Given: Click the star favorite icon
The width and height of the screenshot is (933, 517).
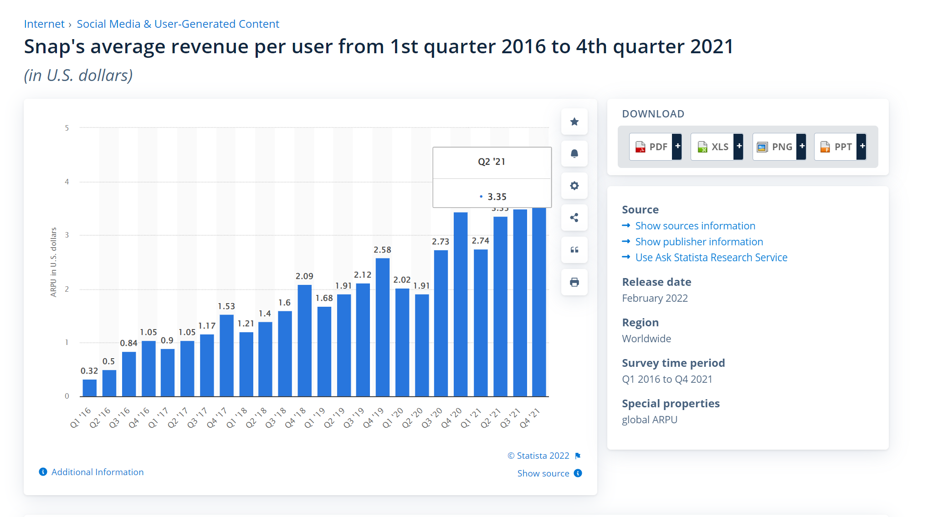Looking at the screenshot, I should [x=574, y=122].
